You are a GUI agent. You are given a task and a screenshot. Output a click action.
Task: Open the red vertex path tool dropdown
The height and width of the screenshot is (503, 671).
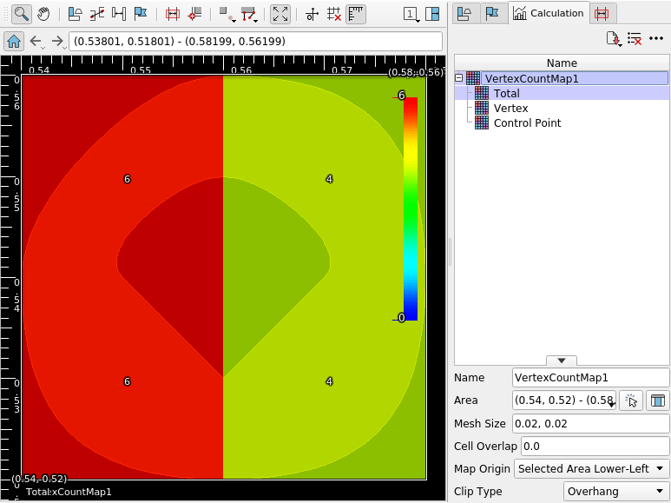249,14
